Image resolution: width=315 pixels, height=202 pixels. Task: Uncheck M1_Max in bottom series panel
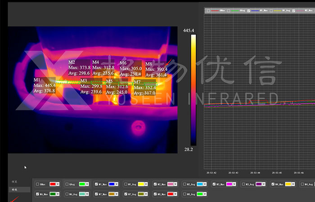pos(96,184)
